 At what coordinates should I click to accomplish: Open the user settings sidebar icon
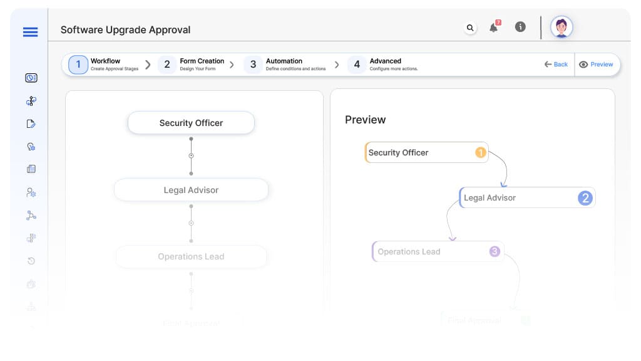31,192
